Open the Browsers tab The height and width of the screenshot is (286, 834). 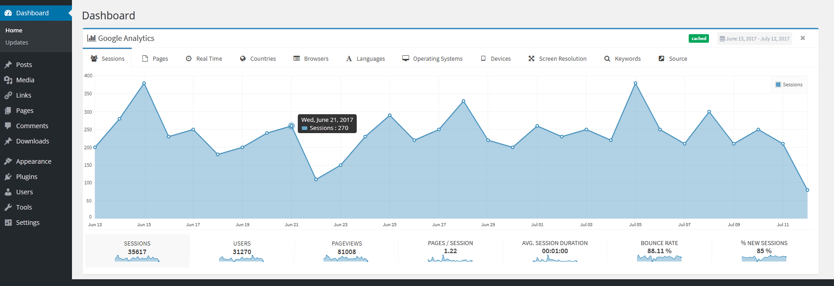[311, 58]
